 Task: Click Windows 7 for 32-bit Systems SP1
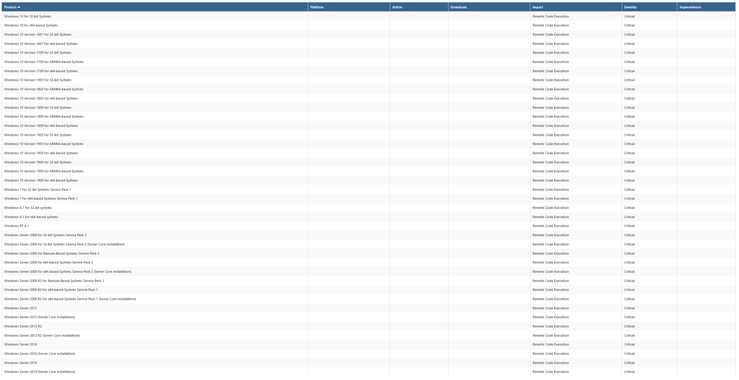37,190
